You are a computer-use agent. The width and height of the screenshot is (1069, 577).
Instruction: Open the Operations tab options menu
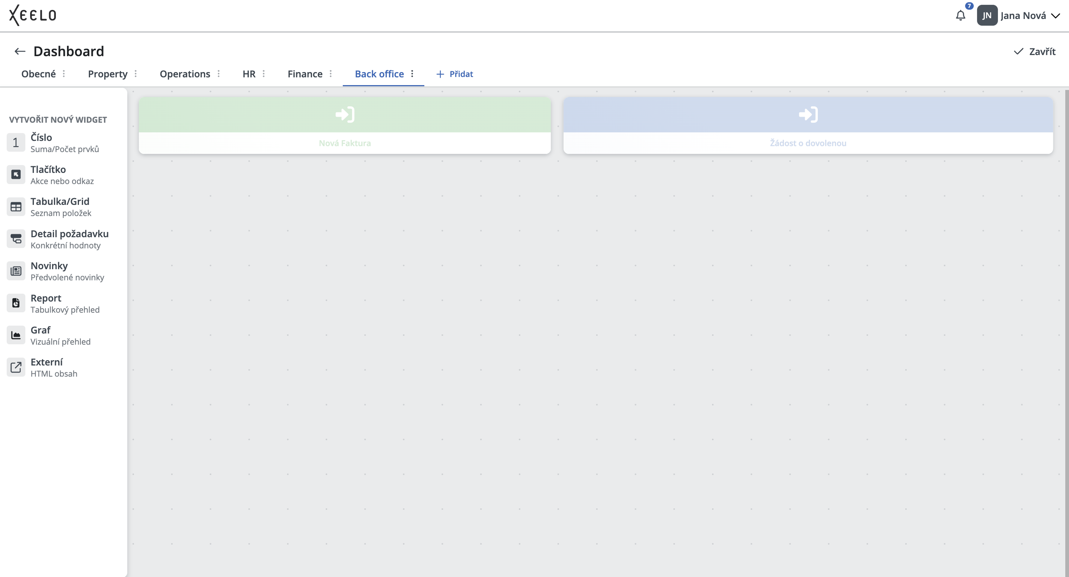point(218,74)
